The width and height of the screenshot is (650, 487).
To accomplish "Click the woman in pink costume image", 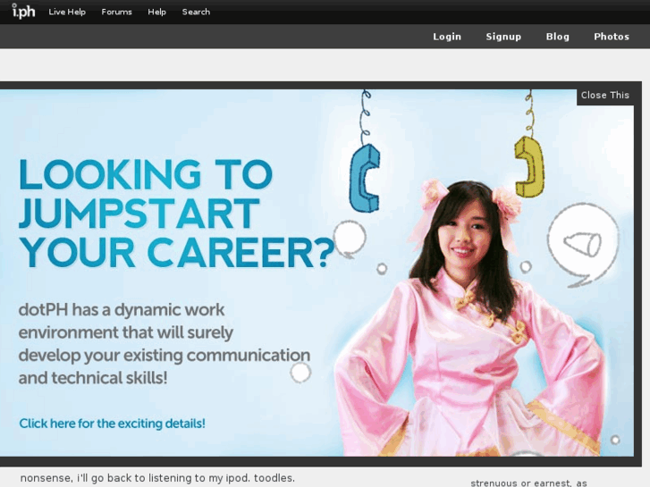I will click(x=470, y=319).
